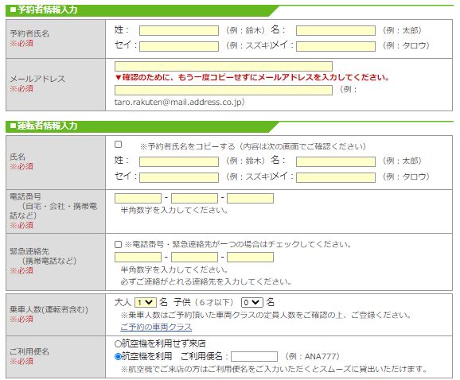Select 航空機を利用 radio option
Viewport: 460px width, 380px height.
pyautogui.click(x=118, y=357)
